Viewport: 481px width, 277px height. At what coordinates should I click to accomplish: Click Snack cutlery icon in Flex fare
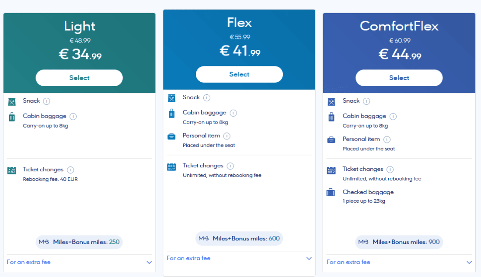[x=171, y=98]
